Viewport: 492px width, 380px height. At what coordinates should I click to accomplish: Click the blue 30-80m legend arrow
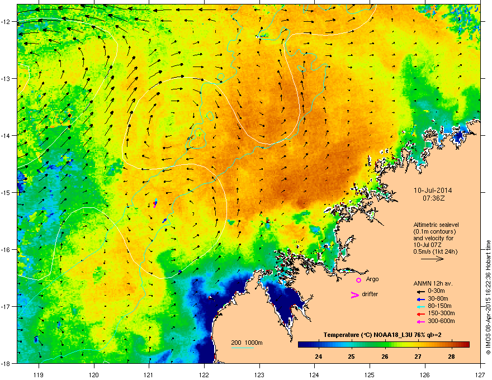click(x=421, y=299)
